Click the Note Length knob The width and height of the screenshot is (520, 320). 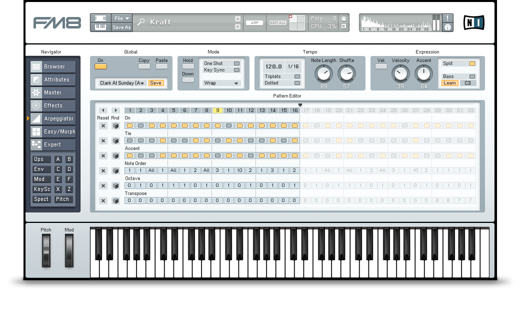(323, 73)
